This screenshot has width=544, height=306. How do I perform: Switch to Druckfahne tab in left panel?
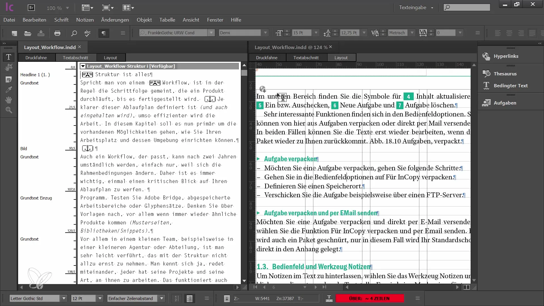point(36,58)
